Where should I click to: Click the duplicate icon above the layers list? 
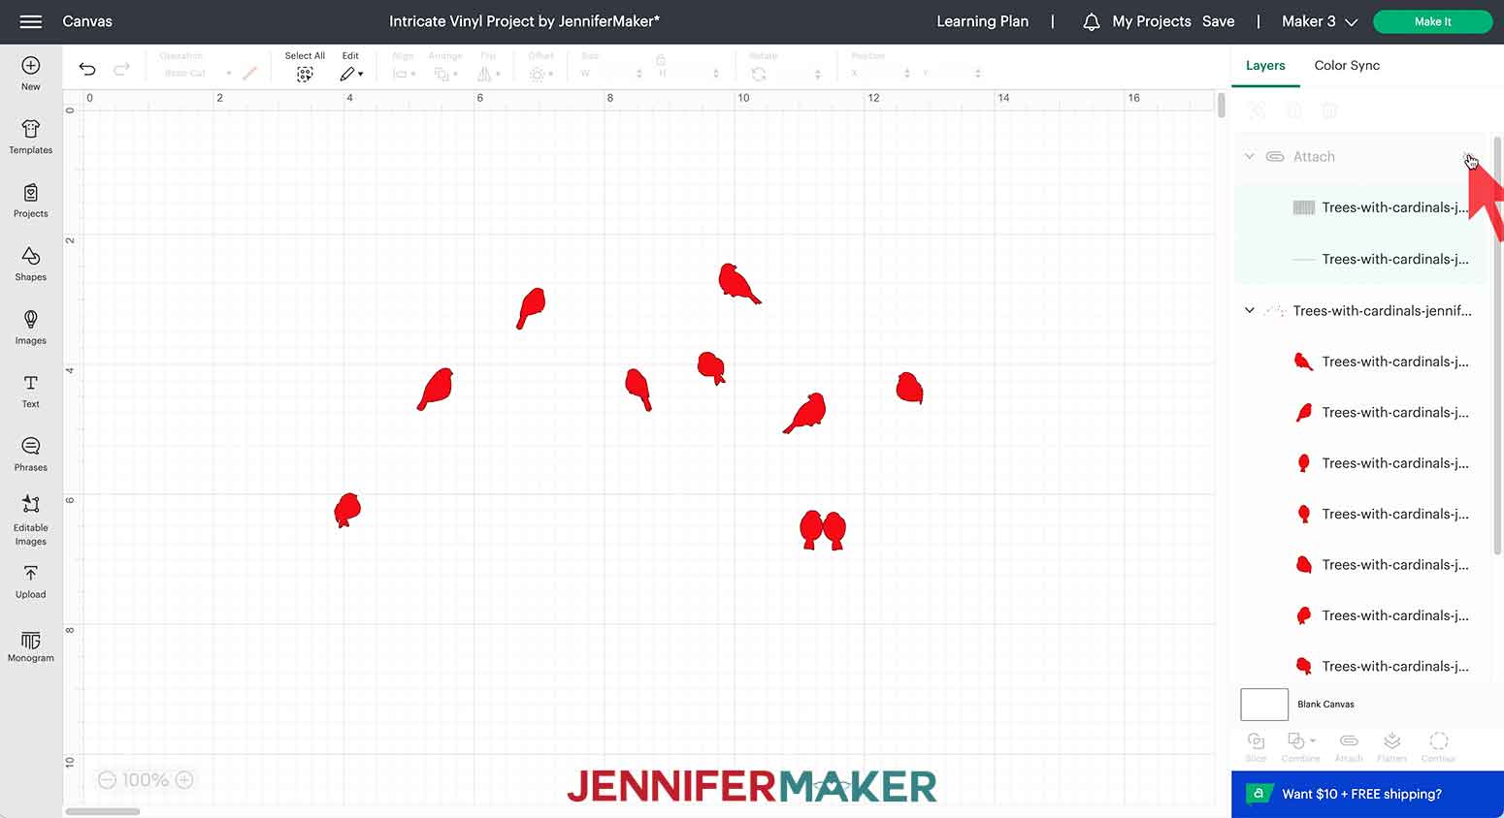pyautogui.click(x=1293, y=111)
